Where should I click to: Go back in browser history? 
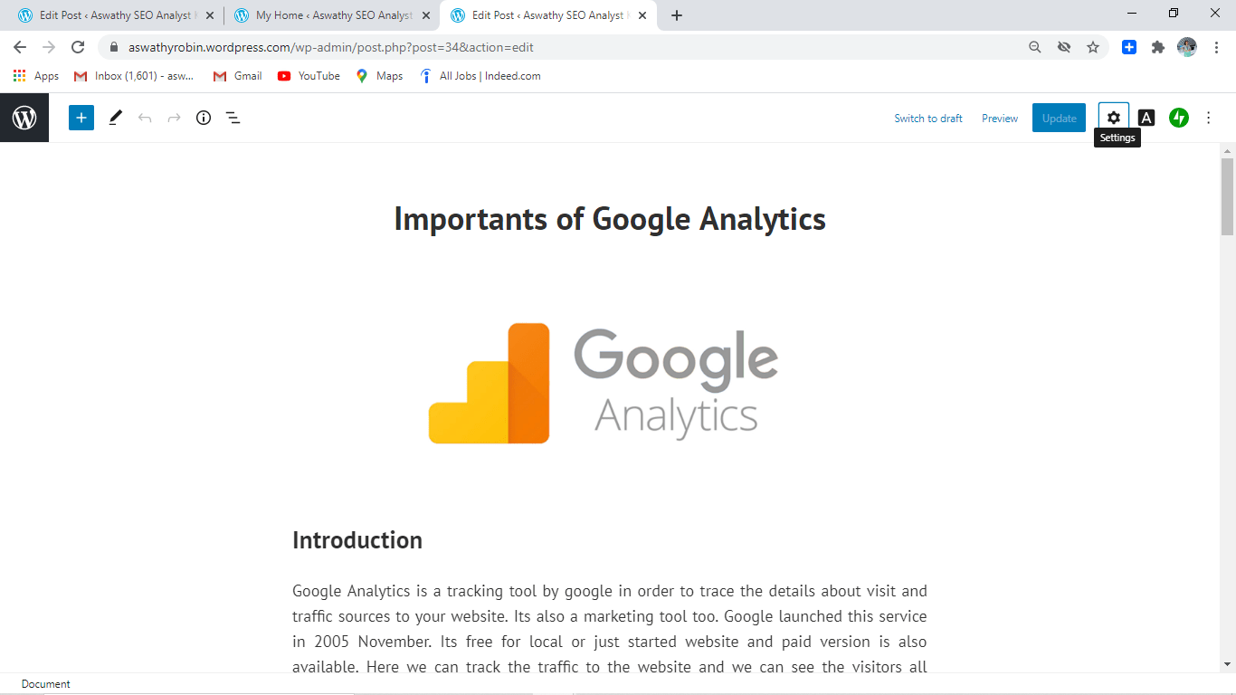tap(20, 47)
